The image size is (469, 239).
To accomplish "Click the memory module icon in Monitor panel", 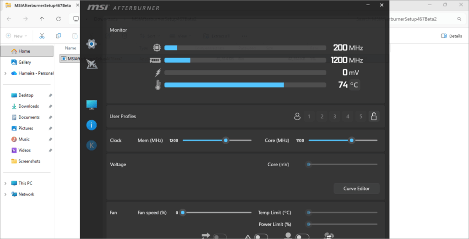I will (x=155, y=60).
